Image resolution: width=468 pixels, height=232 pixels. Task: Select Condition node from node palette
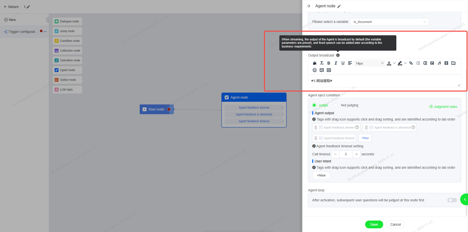pyautogui.click(x=67, y=41)
